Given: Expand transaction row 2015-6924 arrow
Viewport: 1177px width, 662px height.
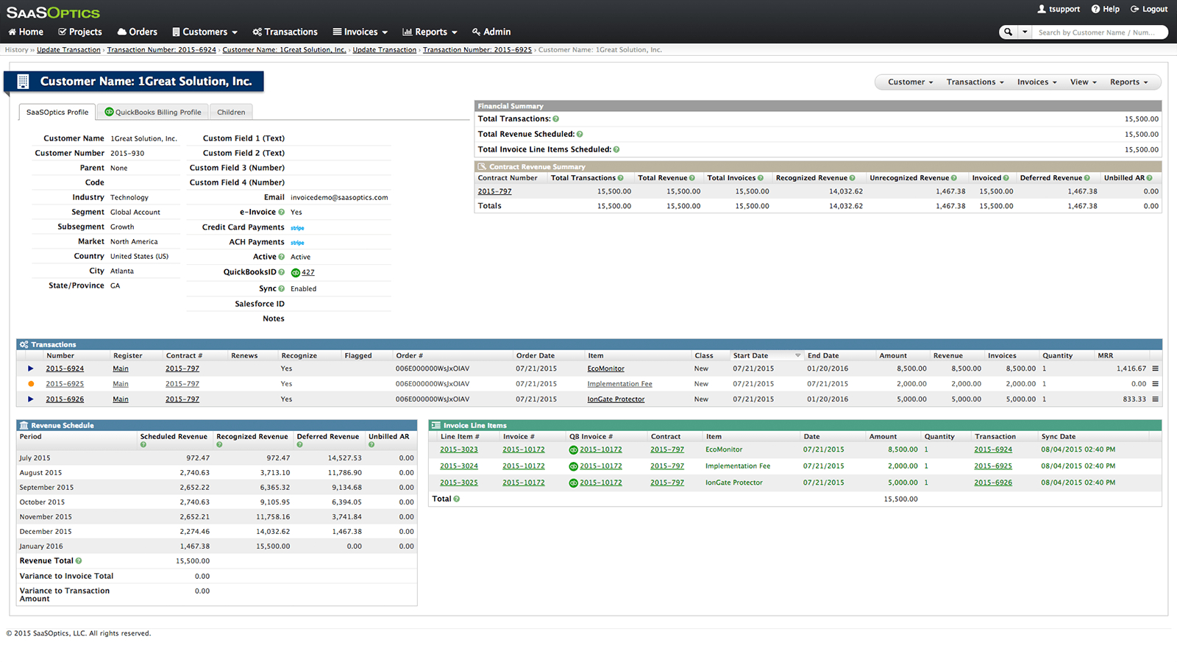Looking at the screenshot, I should [x=31, y=369].
